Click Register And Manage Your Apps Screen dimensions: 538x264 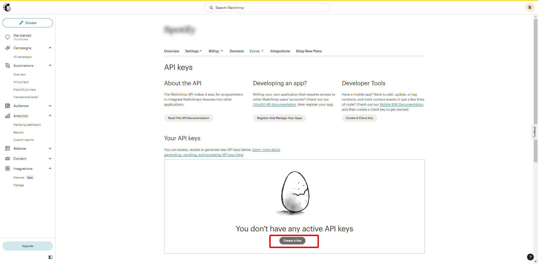[279, 118]
